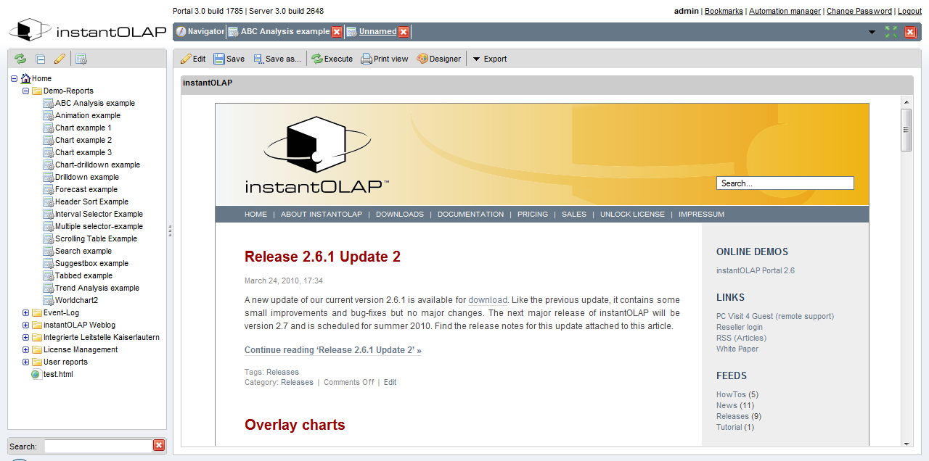Open UNLOCK LICENSE in the page menu
The height and width of the screenshot is (461, 929).
pos(632,215)
